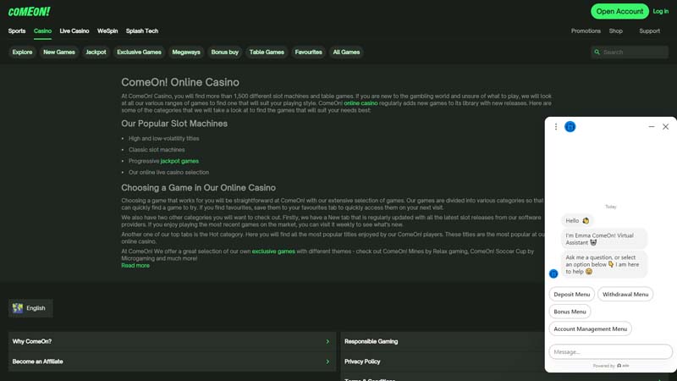Select the New Games category
The height and width of the screenshot is (381, 677).
(59, 52)
